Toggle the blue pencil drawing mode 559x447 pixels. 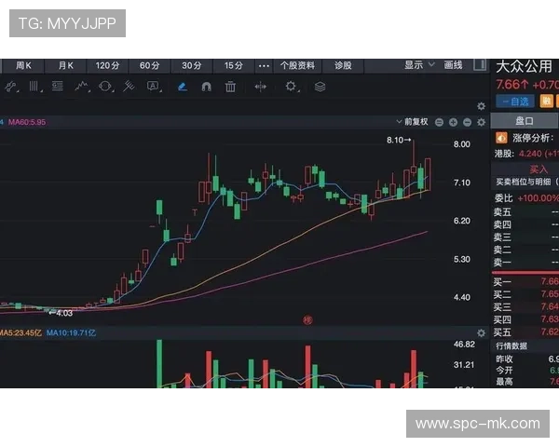(183, 87)
